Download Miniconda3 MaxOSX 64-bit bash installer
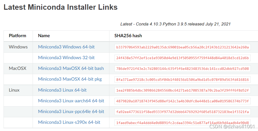Viewport: 258px width, 131px height. tap(71, 68)
